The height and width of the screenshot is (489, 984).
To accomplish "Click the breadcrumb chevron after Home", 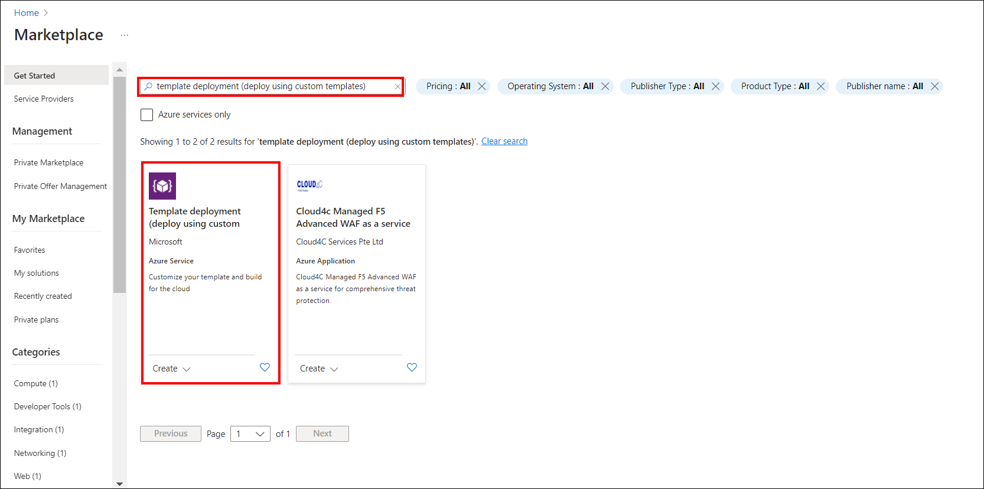I will point(46,13).
